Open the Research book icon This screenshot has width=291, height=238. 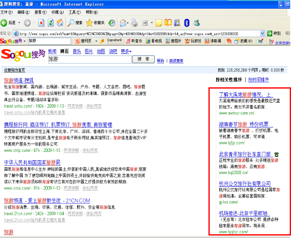[168, 22]
